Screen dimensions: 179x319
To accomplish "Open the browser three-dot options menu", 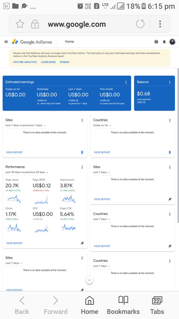I will [x=160, y=24].
